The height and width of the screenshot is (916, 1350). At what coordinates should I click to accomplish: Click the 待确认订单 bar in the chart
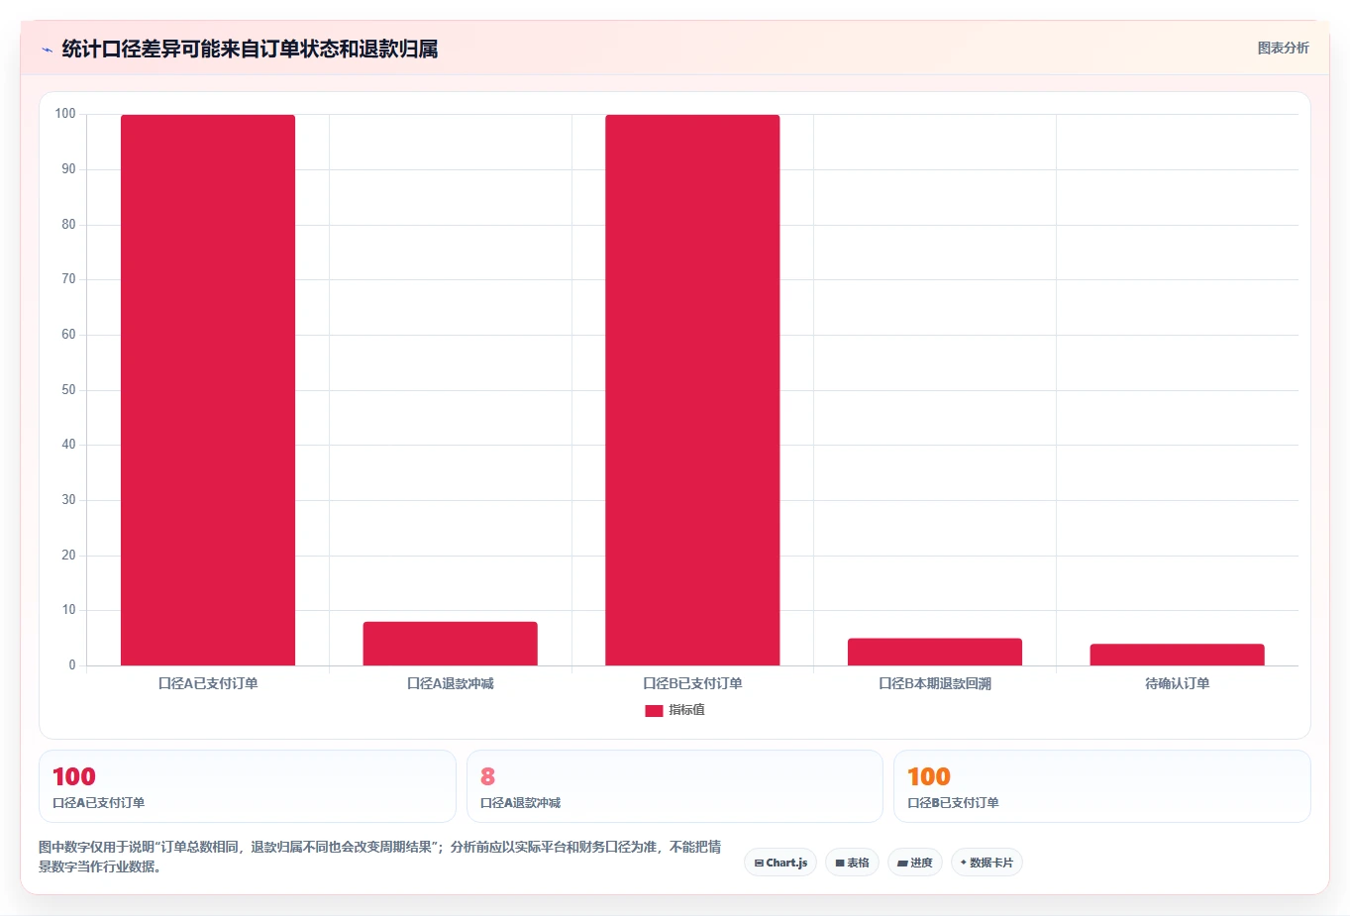point(1177,655)
